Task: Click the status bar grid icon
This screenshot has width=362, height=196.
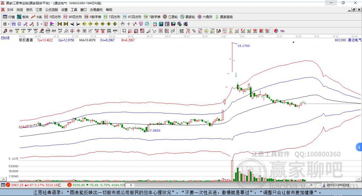Action: [3, 185]
